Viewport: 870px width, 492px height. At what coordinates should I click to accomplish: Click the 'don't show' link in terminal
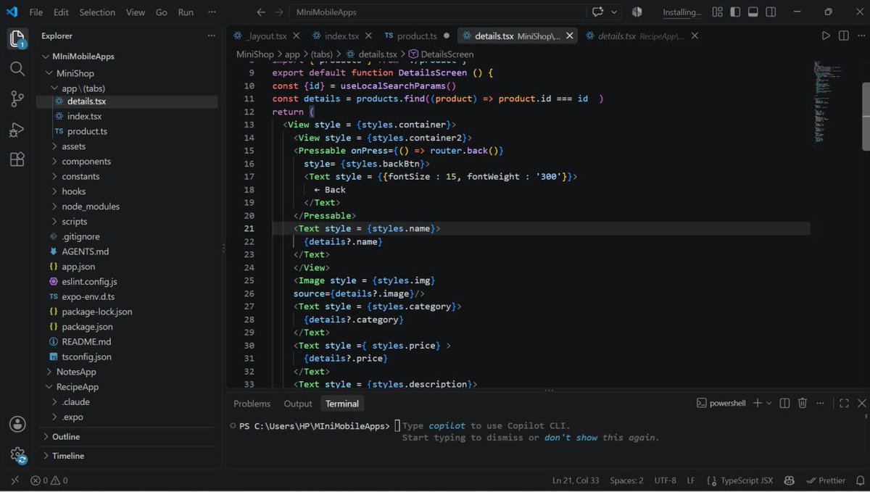pos(571,438)
